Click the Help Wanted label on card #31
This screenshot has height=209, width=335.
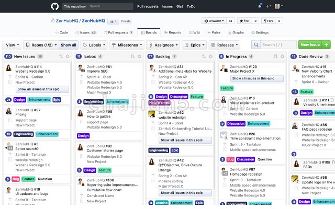[159, 103]
